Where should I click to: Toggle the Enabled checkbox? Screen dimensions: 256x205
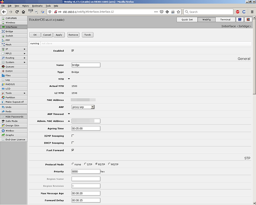click(73, 51)
